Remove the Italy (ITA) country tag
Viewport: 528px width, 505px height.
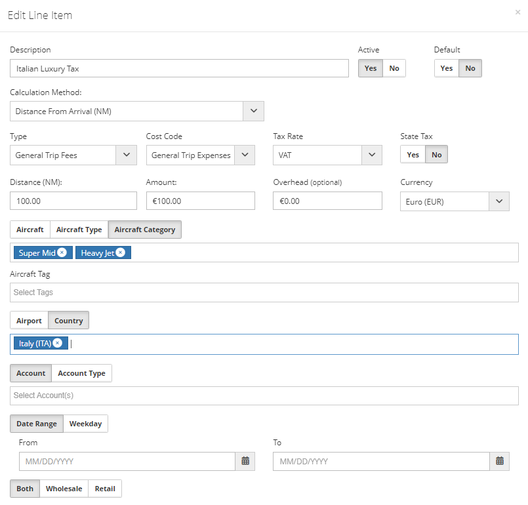(58, 344)
